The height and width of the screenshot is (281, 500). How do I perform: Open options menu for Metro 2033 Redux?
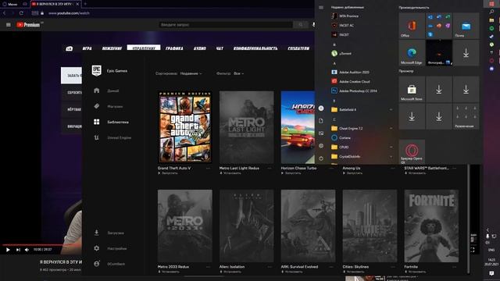coord(209,267)
